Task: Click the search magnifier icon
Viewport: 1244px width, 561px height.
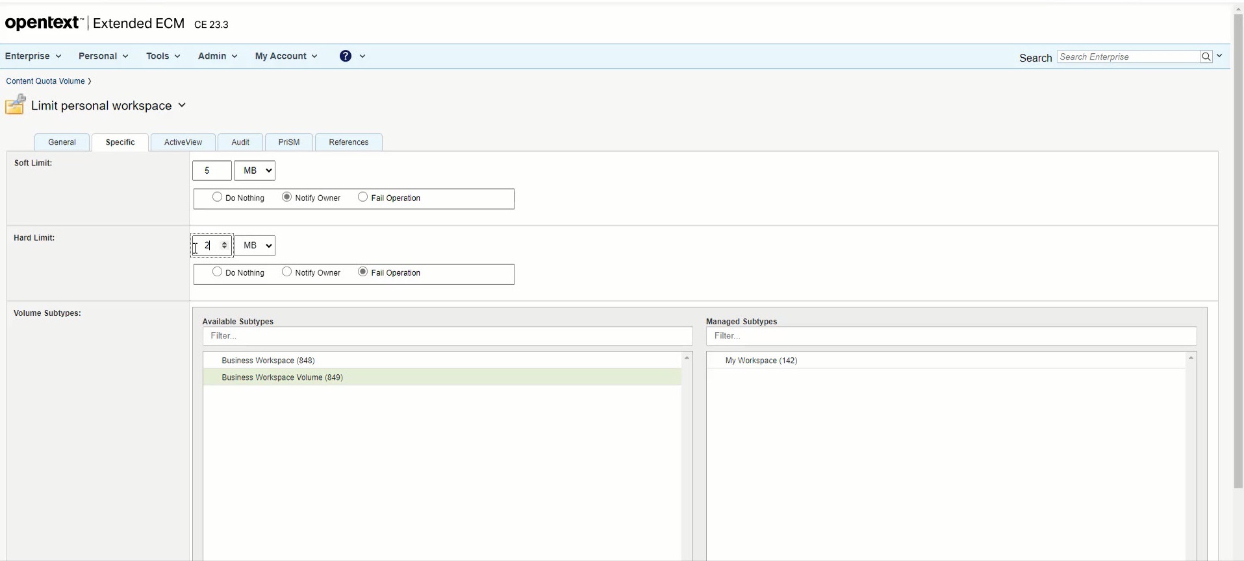Action: point(1206,56)
